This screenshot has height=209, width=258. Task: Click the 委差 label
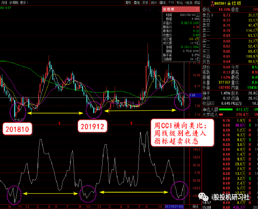coord(235,9)
